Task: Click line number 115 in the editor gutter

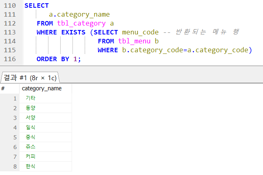Action: tap(10, 50)
